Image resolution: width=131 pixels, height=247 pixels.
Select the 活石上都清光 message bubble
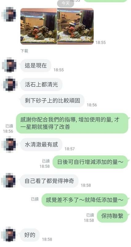pyautogui.click(x=41, y=85)
